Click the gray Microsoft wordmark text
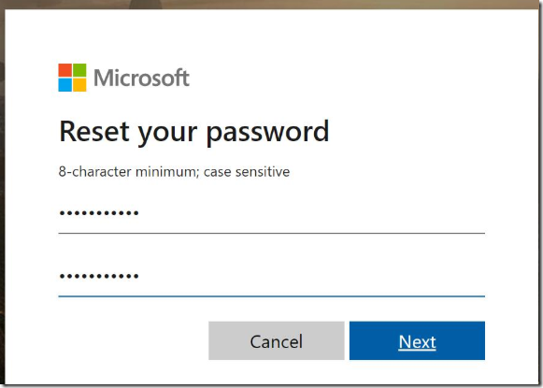 [142, 78]
